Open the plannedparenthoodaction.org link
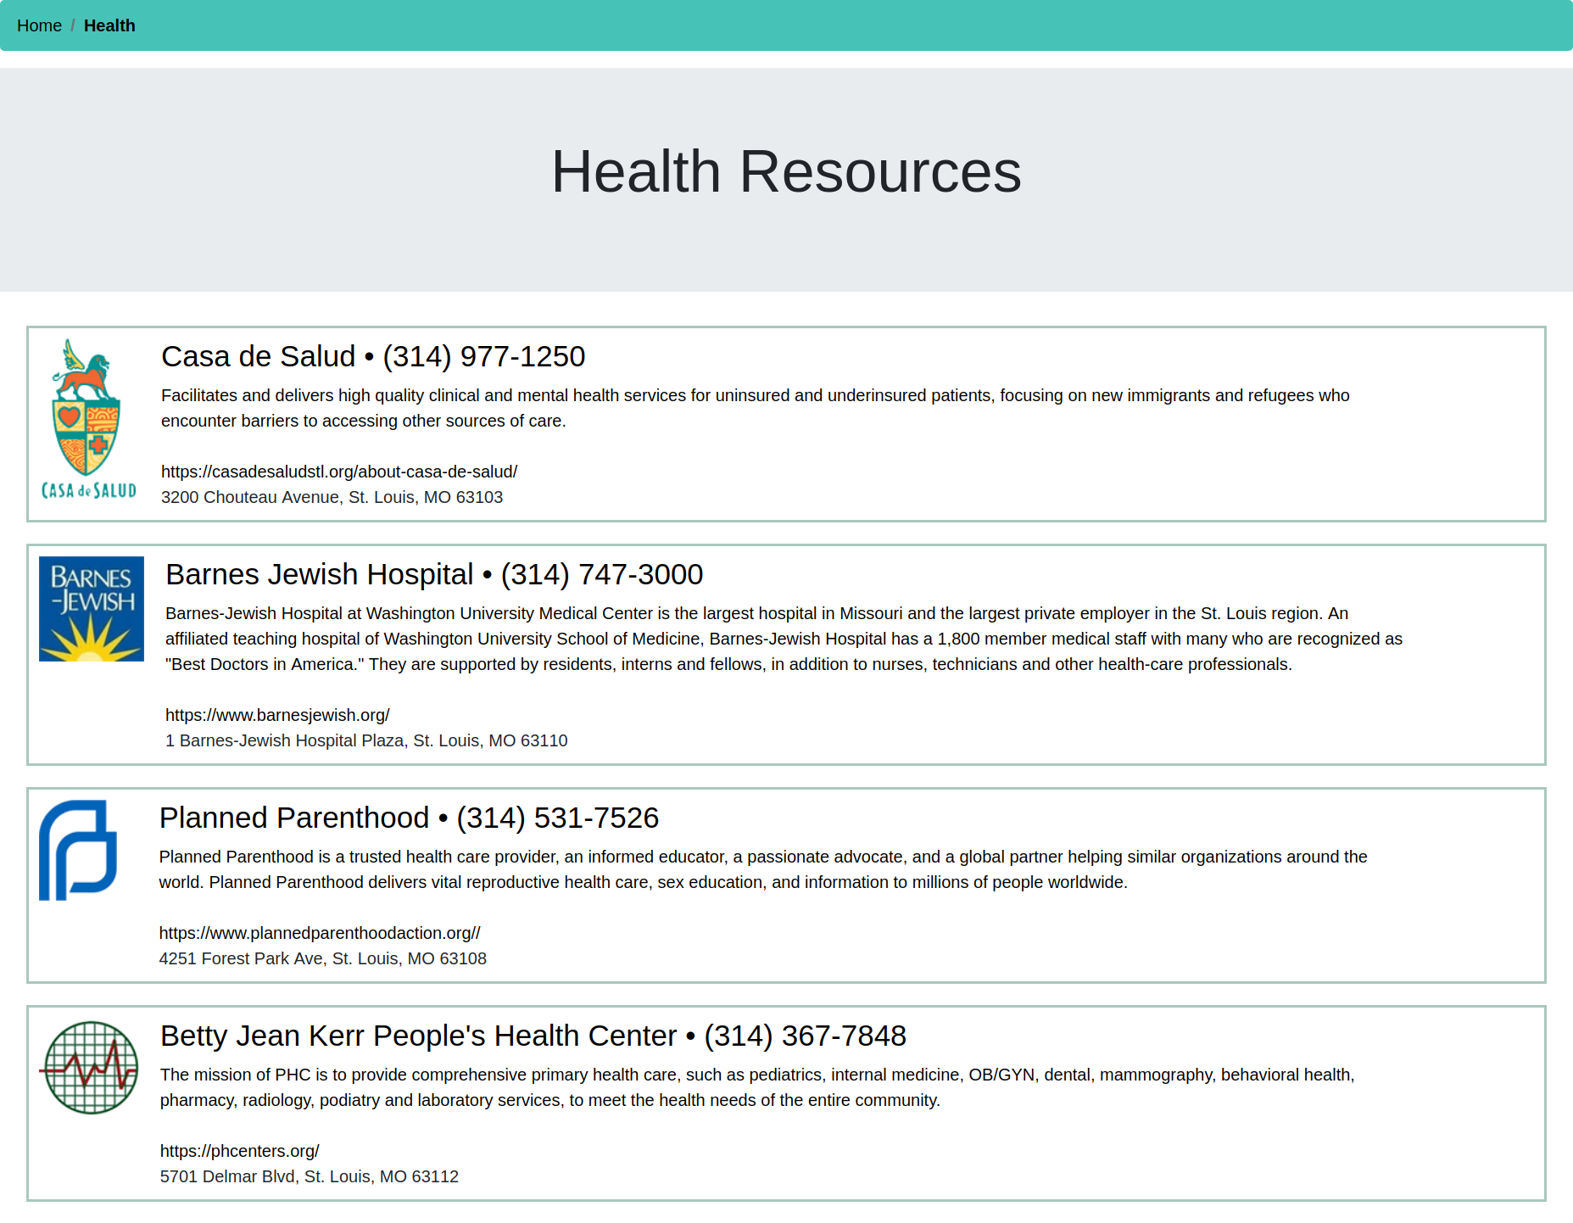Viewport: 1573px width, 1223px height. tap(320, 933)
